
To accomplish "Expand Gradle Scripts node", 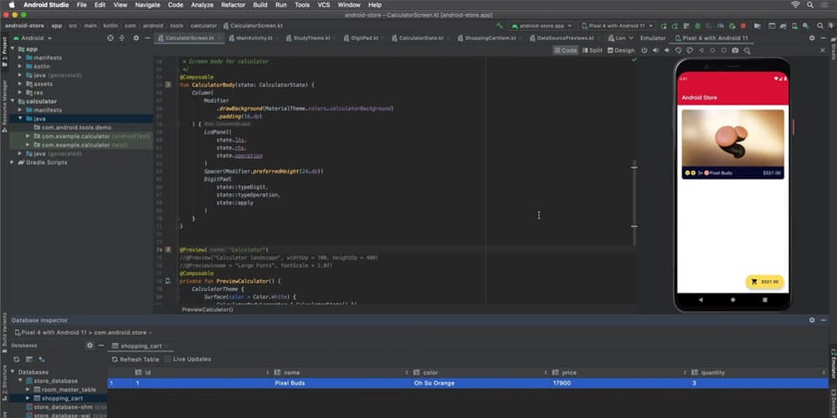I will (13, 163).
